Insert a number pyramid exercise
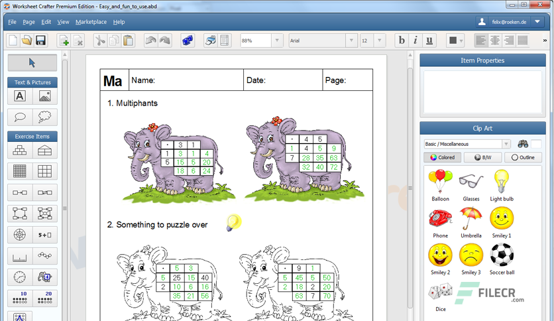The width and height of the screenshot is (554, 321). (20, 151)
